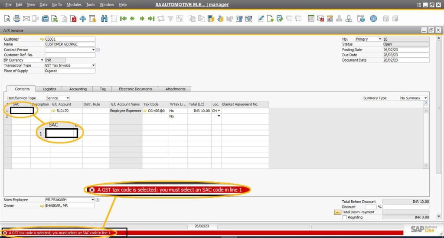Image resolution: width=444 pixels, height=238 pixels.
Task: Switch to the Accounting tab
Action: point(78,89)
